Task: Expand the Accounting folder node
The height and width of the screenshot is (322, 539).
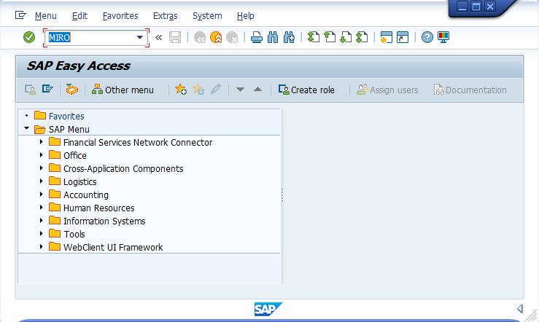Action: [x=42, y=195]
